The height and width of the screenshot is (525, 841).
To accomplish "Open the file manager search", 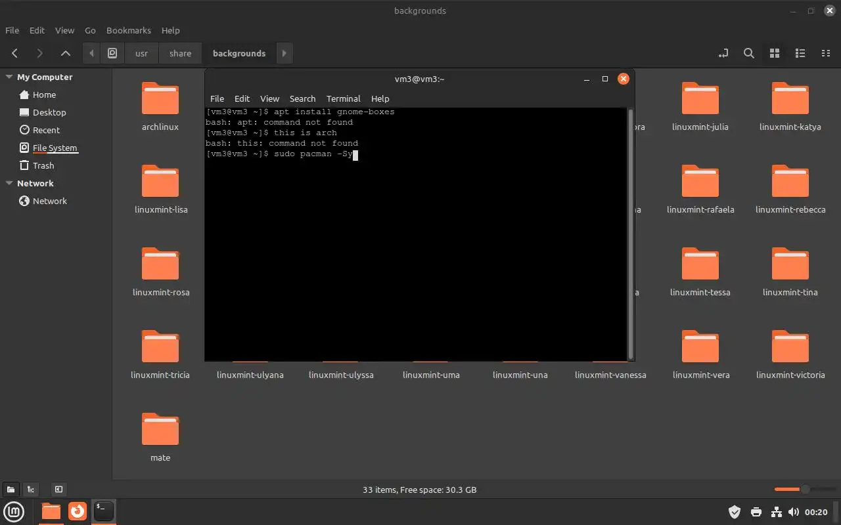I will 749,53.
